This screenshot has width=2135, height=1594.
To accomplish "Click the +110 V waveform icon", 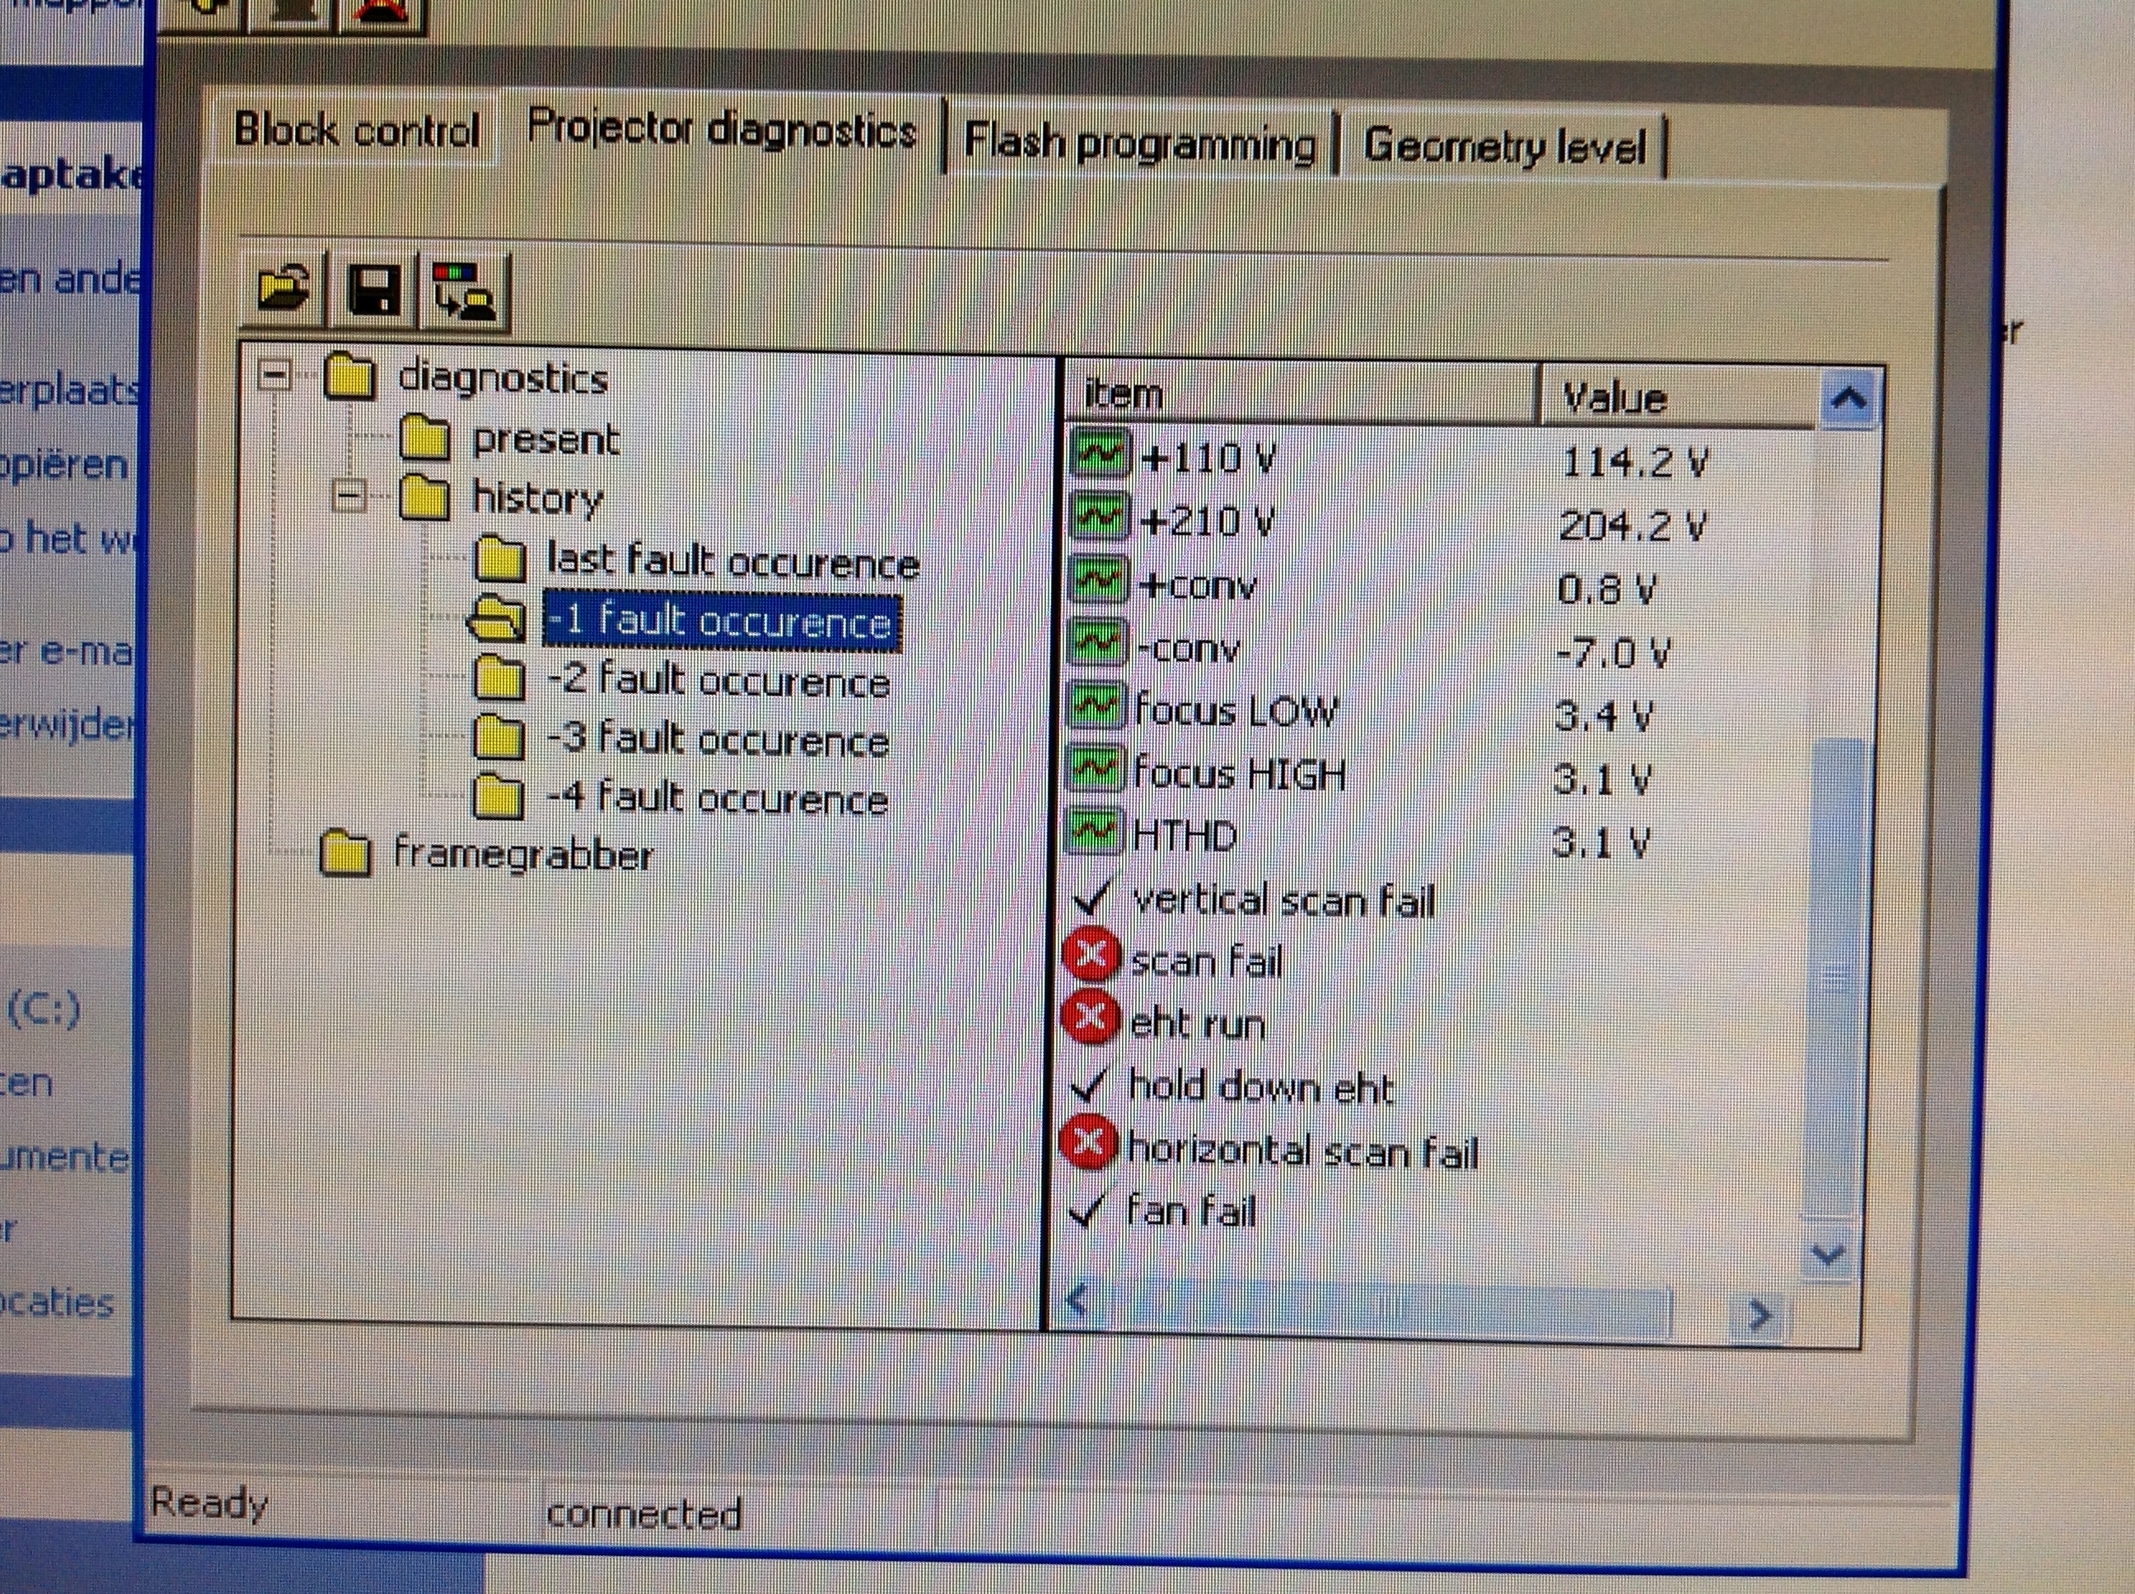I will (x=1100, y=454).
